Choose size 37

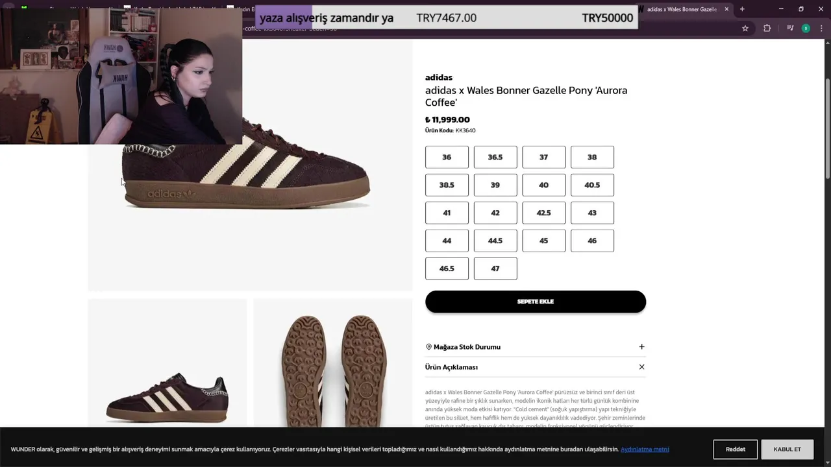coord(543,157)
